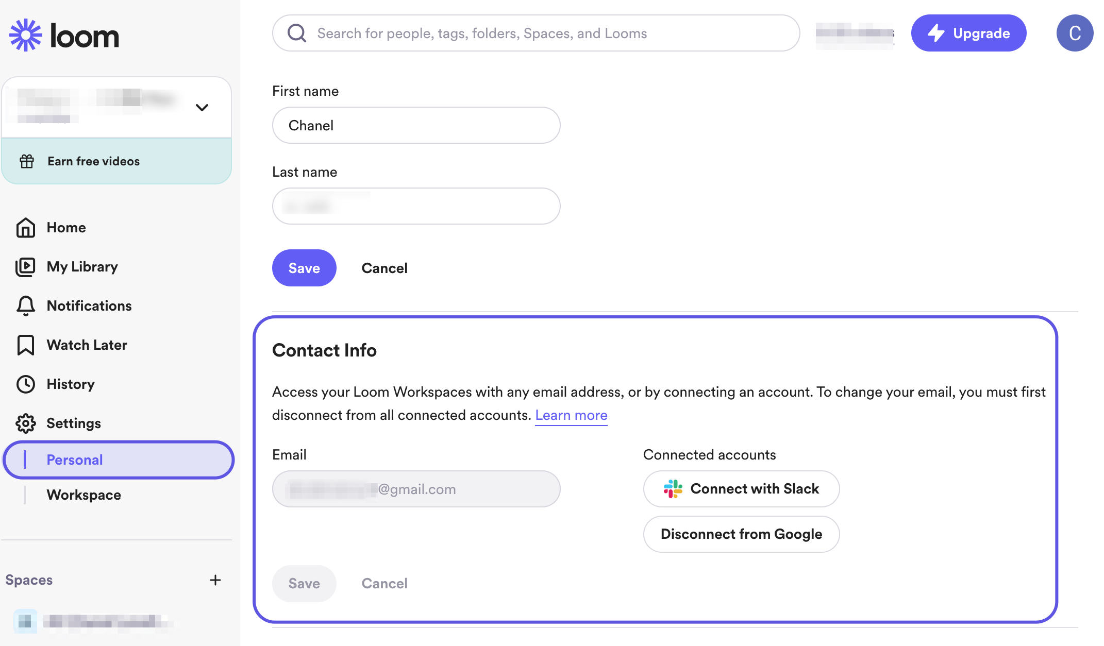The height and width of the screenshot is (646, 1104).
Task: Click Disconnect from Google button
Action: tap(741, 534)
